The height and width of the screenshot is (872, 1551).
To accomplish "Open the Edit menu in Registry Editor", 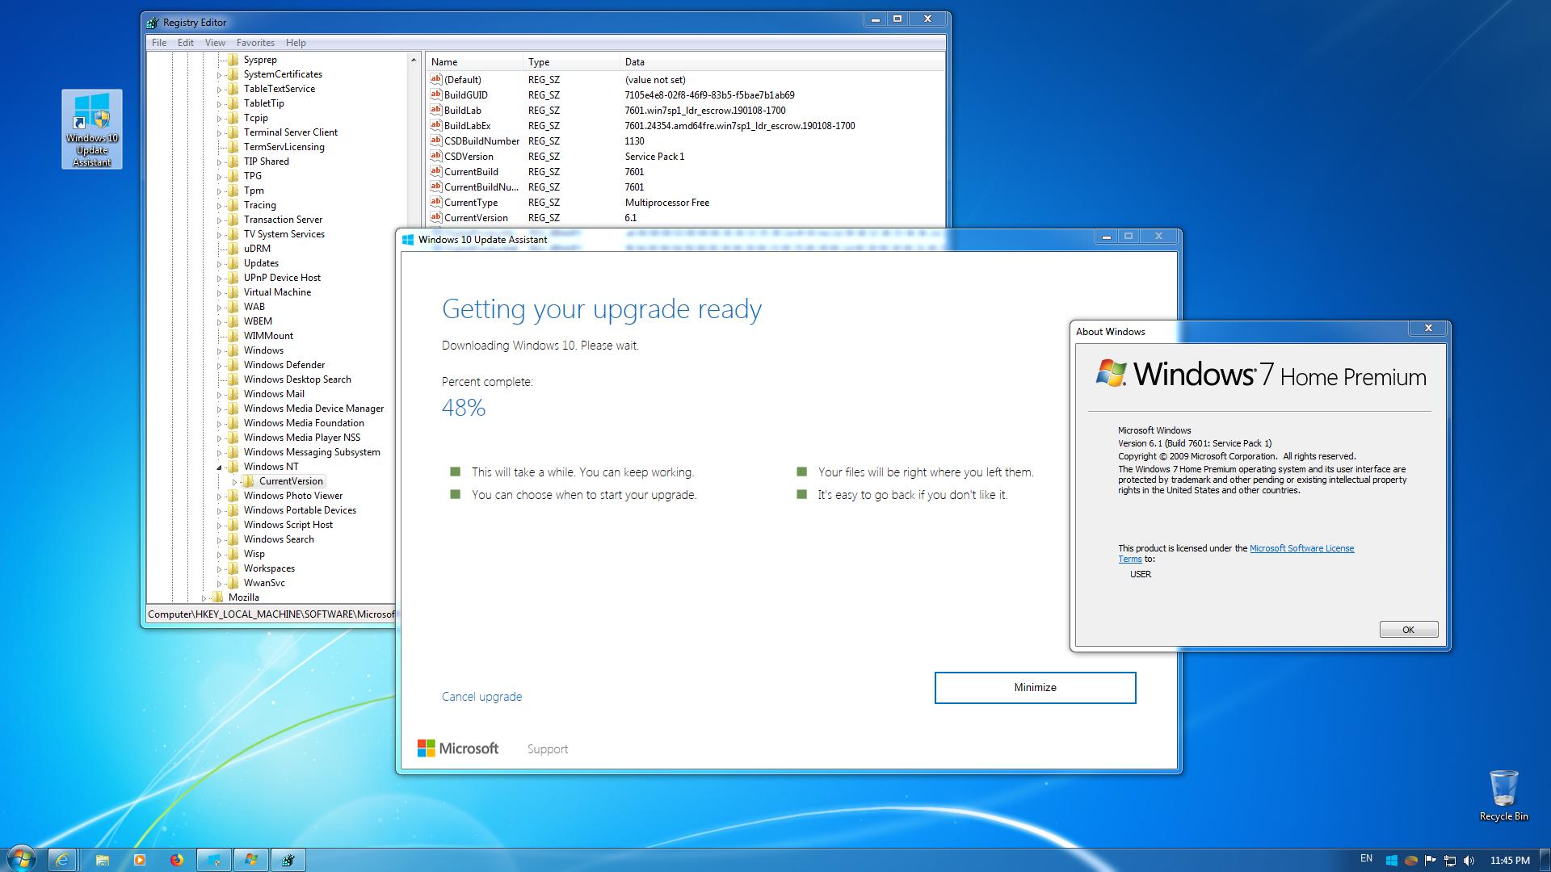I will click(185, 43).
